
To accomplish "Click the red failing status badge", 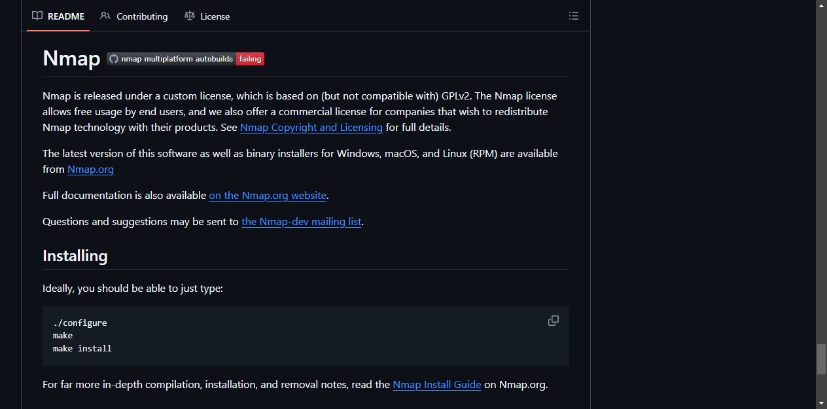I will (x=250, y=59).
